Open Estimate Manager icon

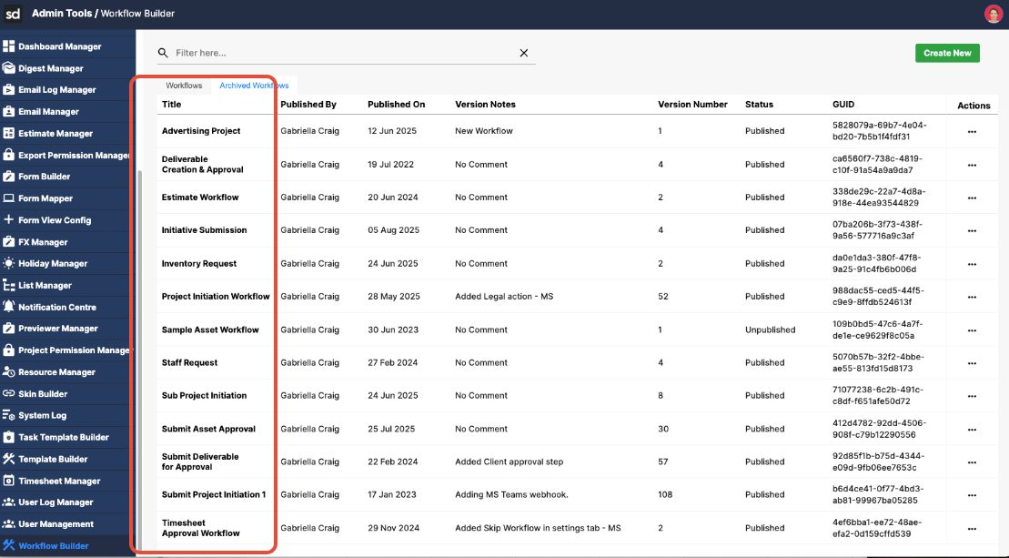tap(8, 133)
